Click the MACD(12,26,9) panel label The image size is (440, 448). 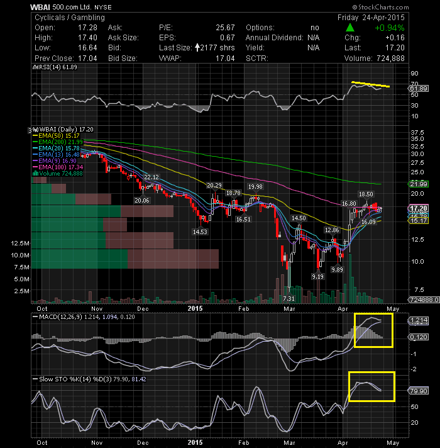(60, 317)
